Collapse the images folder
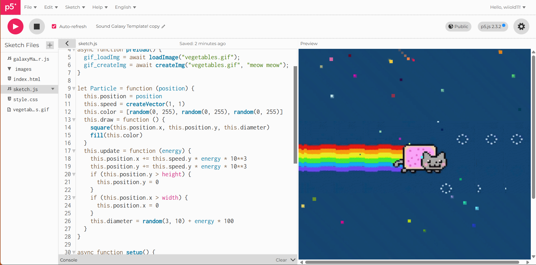Image resolution: width=536 pixels, height=265 pixels. click(x=9, y=69)
